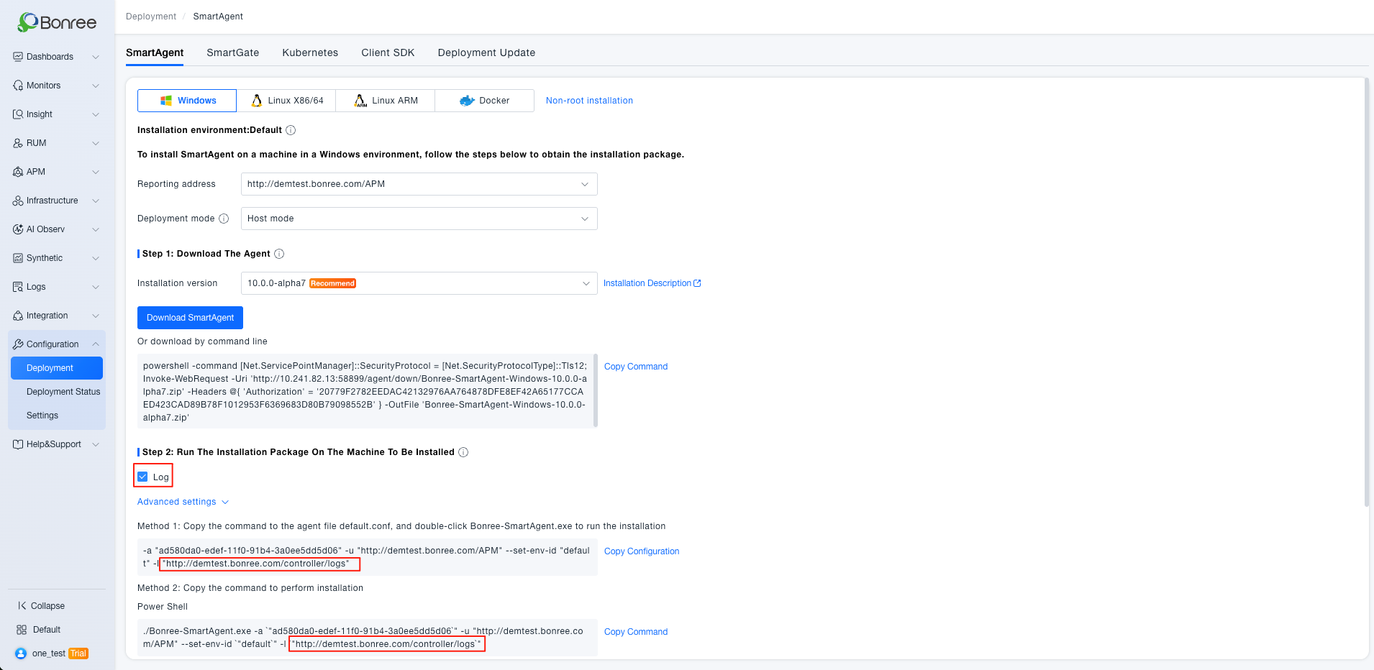Switch to the SmartGate tab

(232, 52)
